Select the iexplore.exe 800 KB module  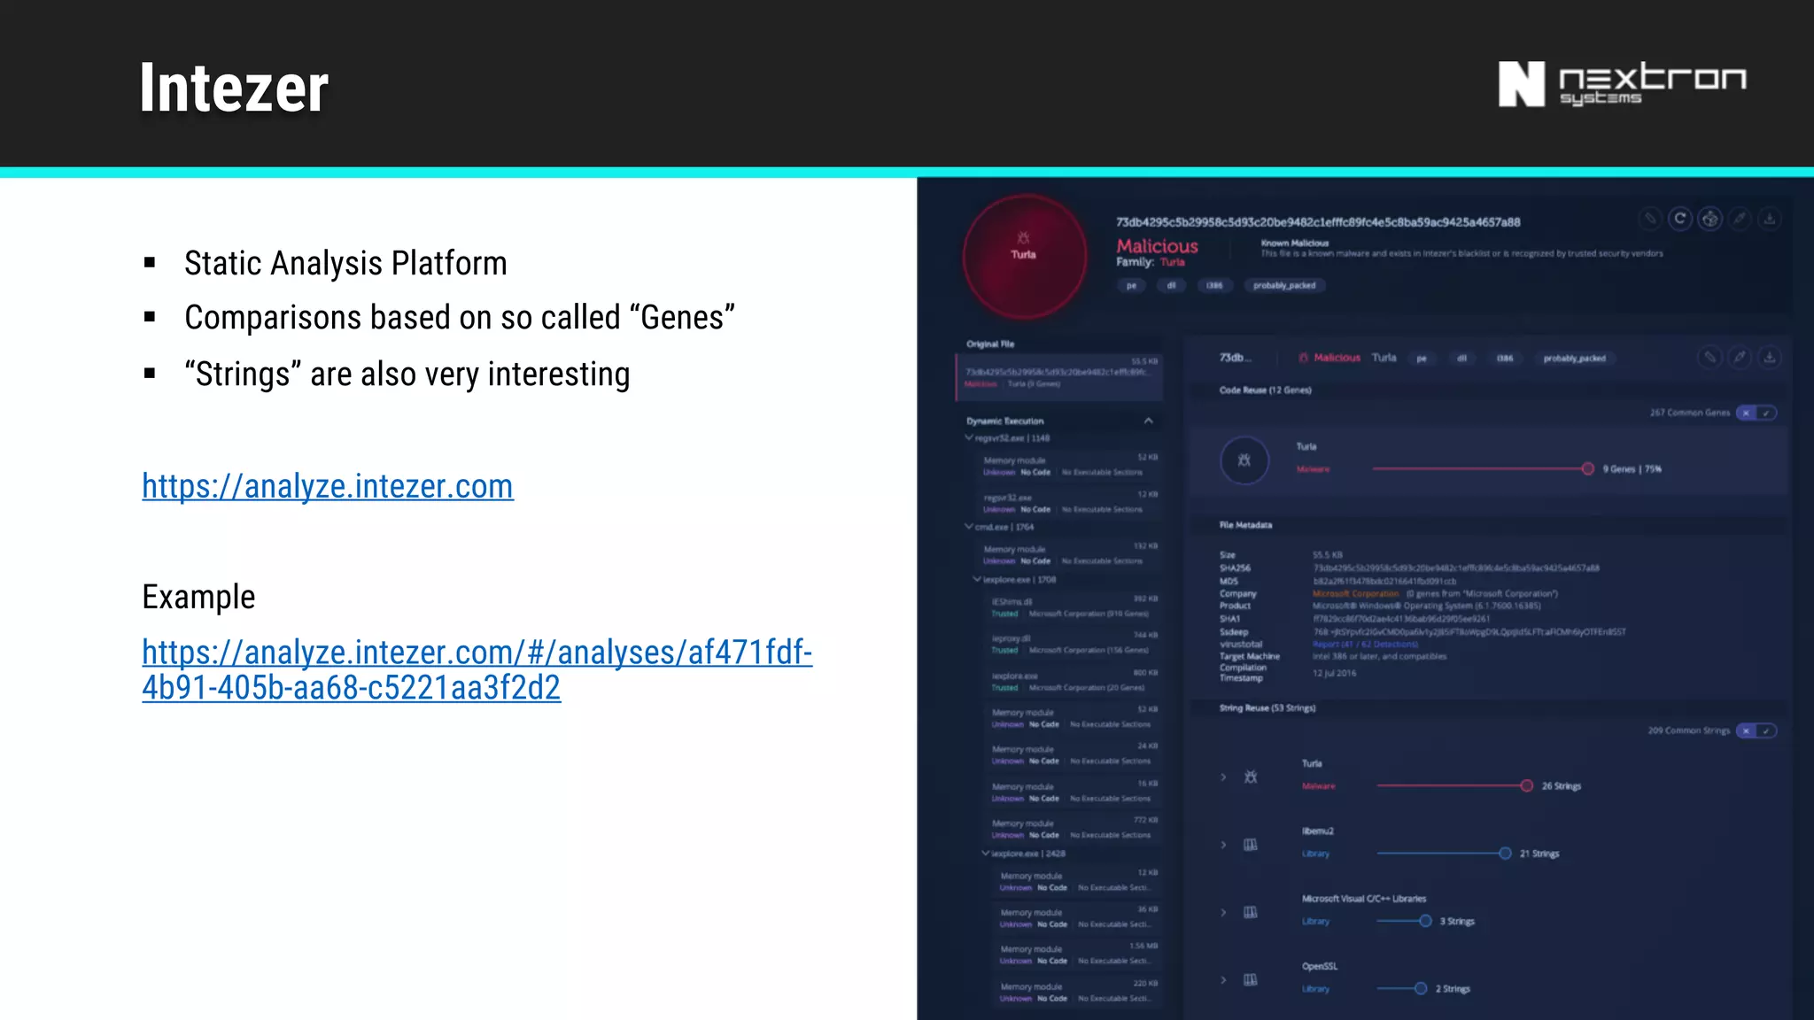coord(1074,680)
